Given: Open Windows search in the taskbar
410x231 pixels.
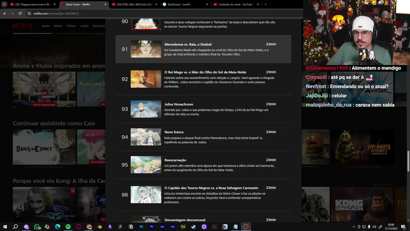Looking at the screenshot, I should pyautogui.click(x=15, y=227).
